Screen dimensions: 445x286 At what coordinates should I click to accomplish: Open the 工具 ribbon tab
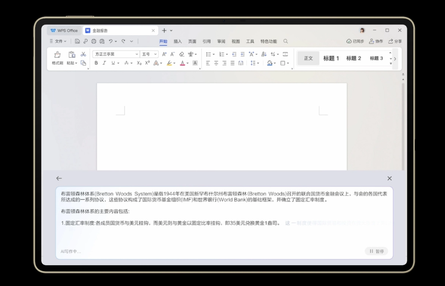click(x=250, y=41)
